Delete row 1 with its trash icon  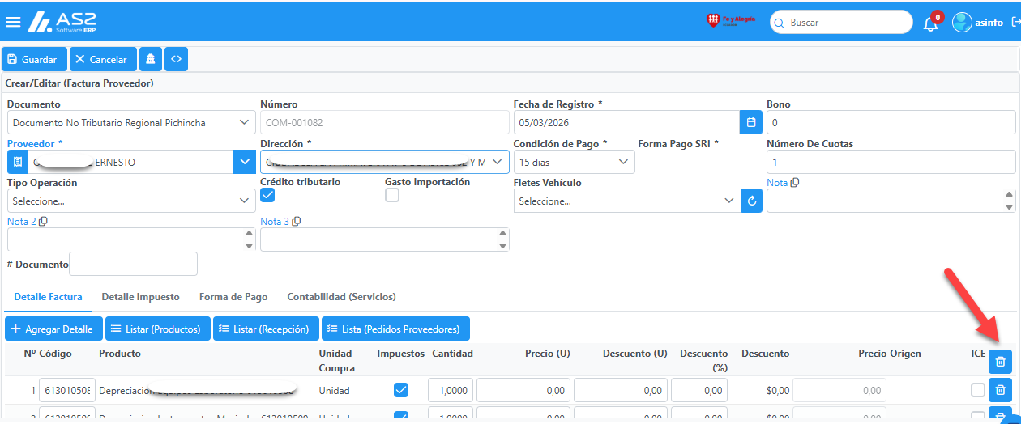[1001, 390]
